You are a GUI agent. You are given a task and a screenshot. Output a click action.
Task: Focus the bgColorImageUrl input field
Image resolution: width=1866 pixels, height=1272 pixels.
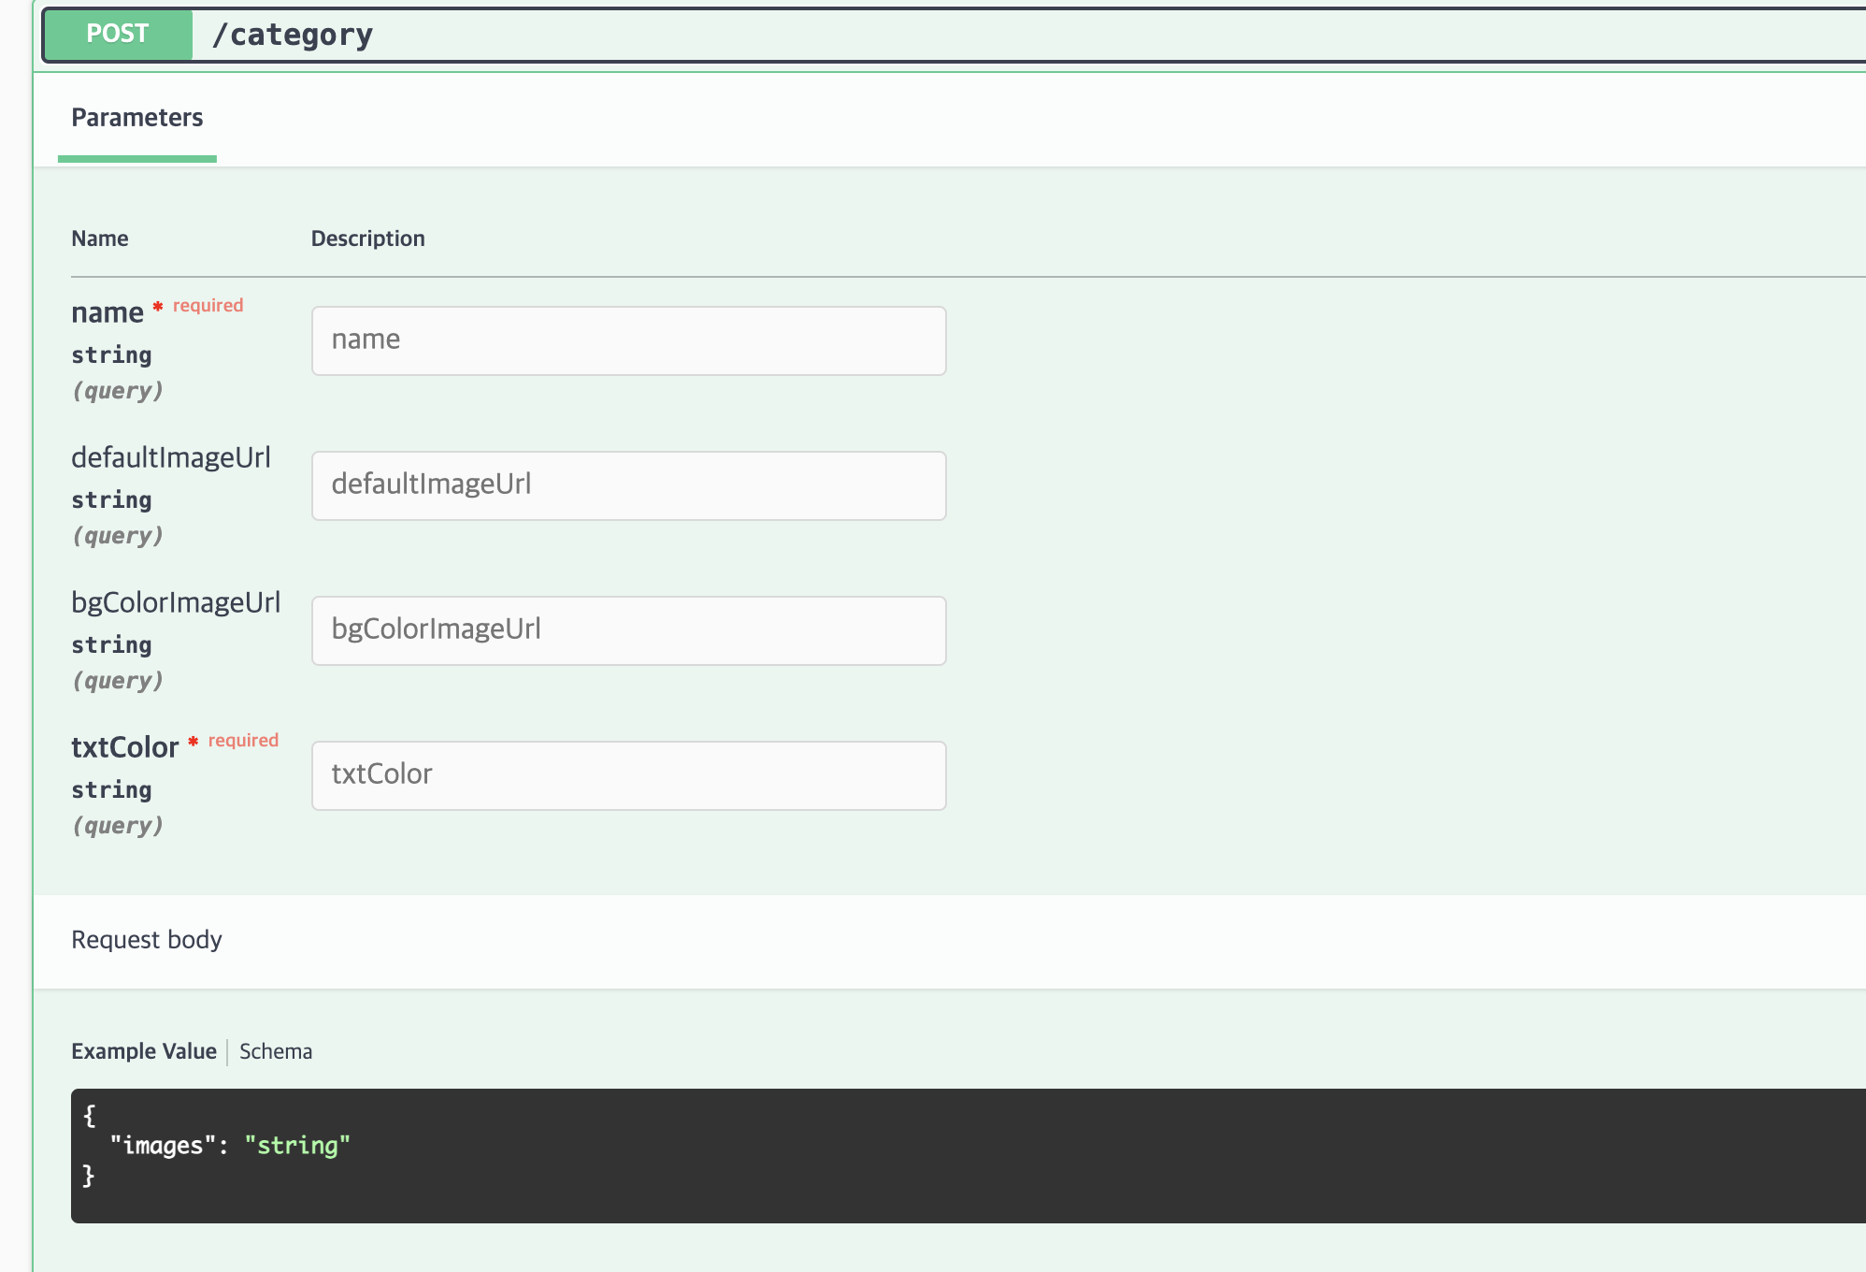(x=629, y=630)
